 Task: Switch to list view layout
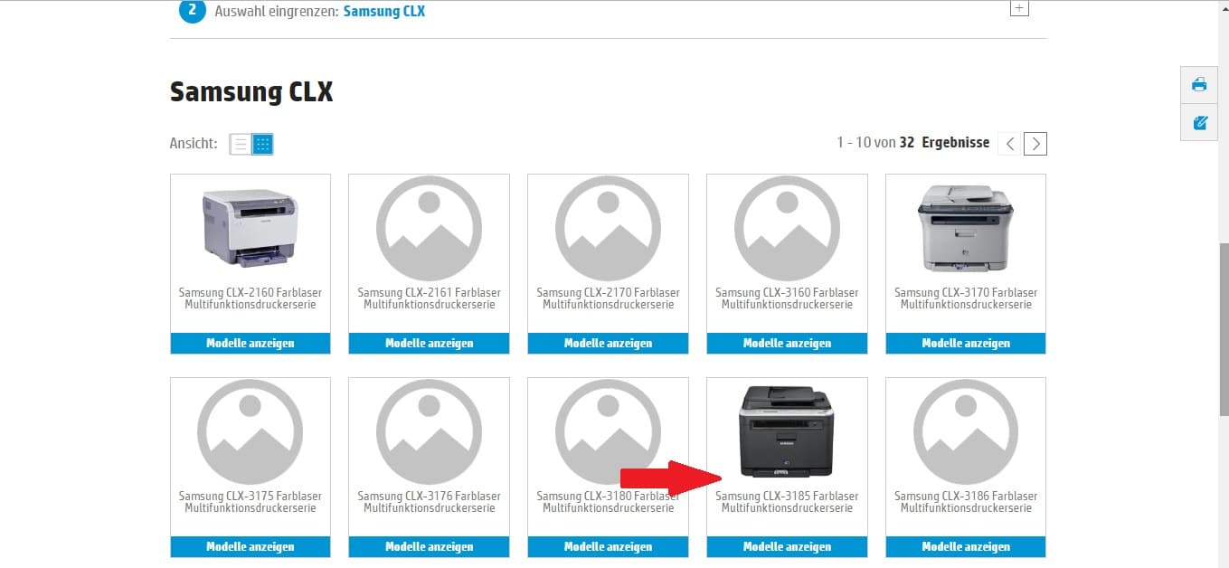click(241, 144)
